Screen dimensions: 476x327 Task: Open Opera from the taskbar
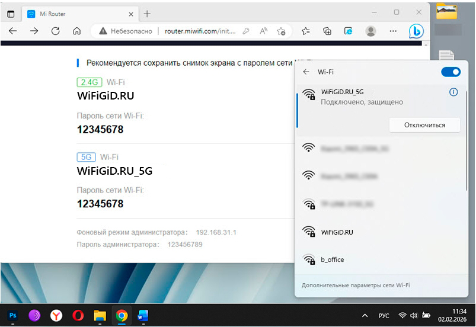click(78, 316)
